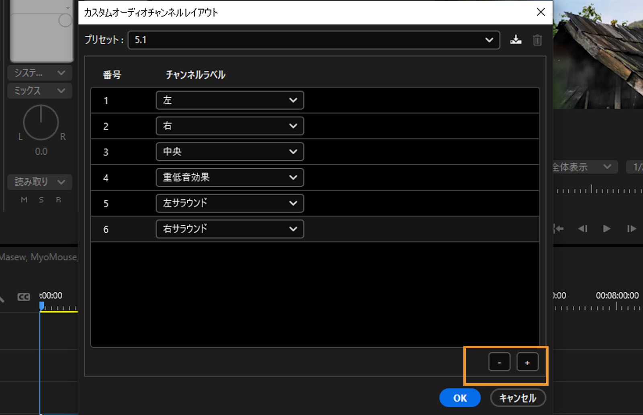The width and height of the screenshot is (643, 415).
Task: Dismiss the dialog with キャンセル
Action: (518, 398)
